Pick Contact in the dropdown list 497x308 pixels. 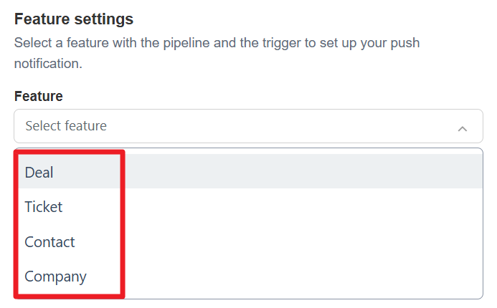pyautogui.click(x=49, y=242)
